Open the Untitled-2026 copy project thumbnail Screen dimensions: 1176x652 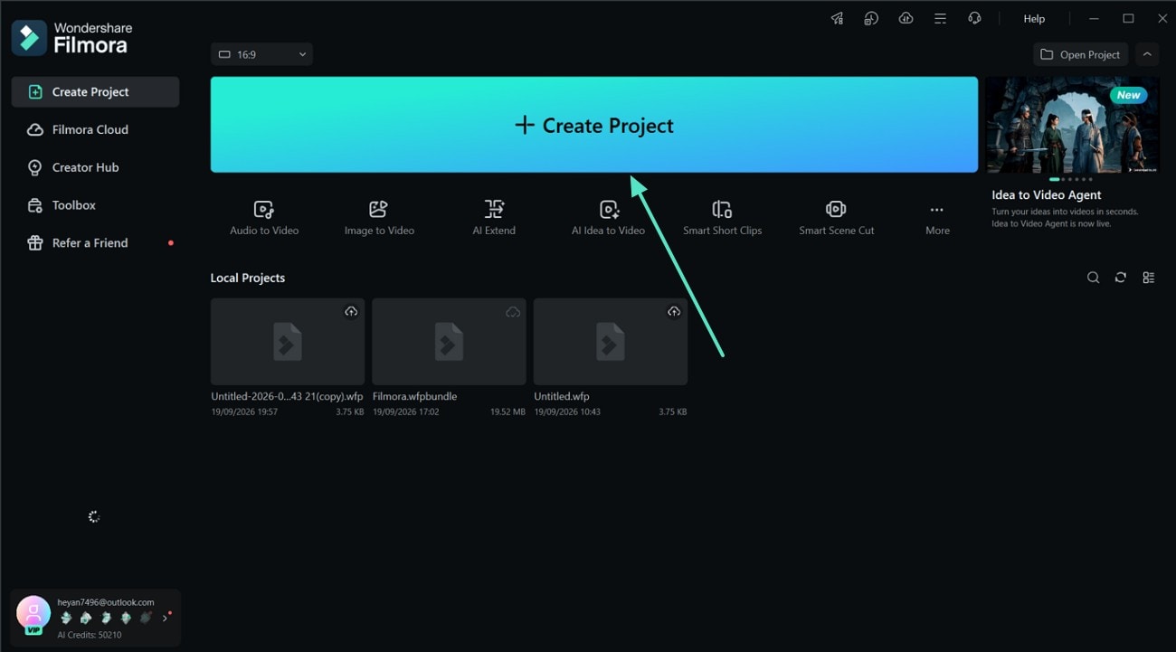coord(288,342)
